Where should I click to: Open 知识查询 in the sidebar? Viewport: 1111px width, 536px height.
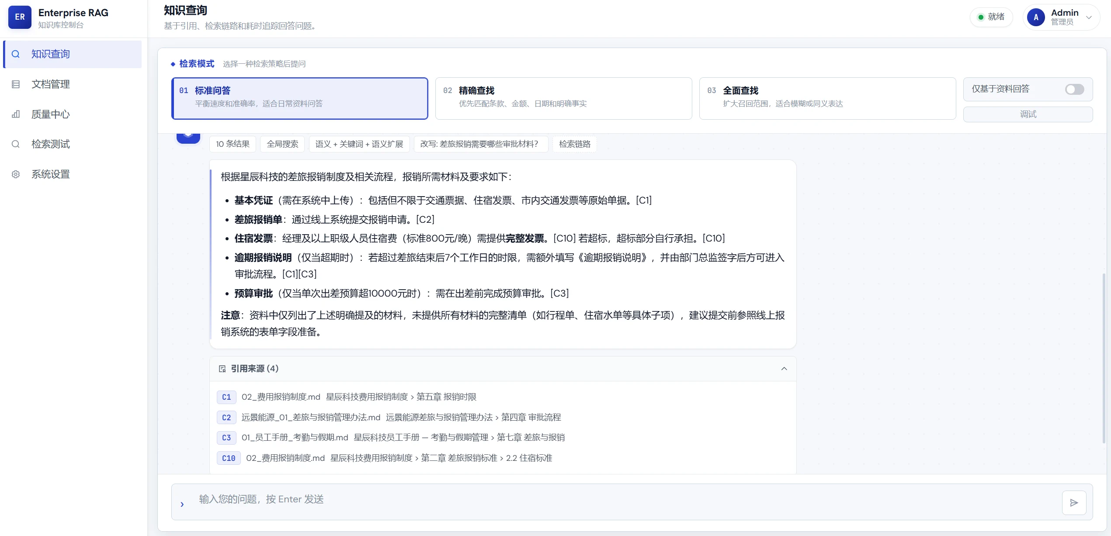(x=73, y=54)
